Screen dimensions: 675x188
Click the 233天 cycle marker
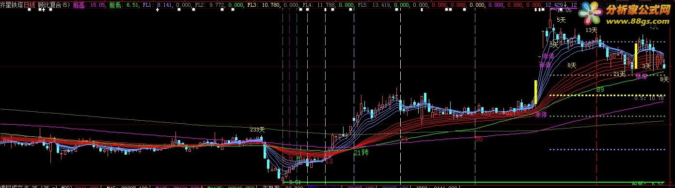257,130
